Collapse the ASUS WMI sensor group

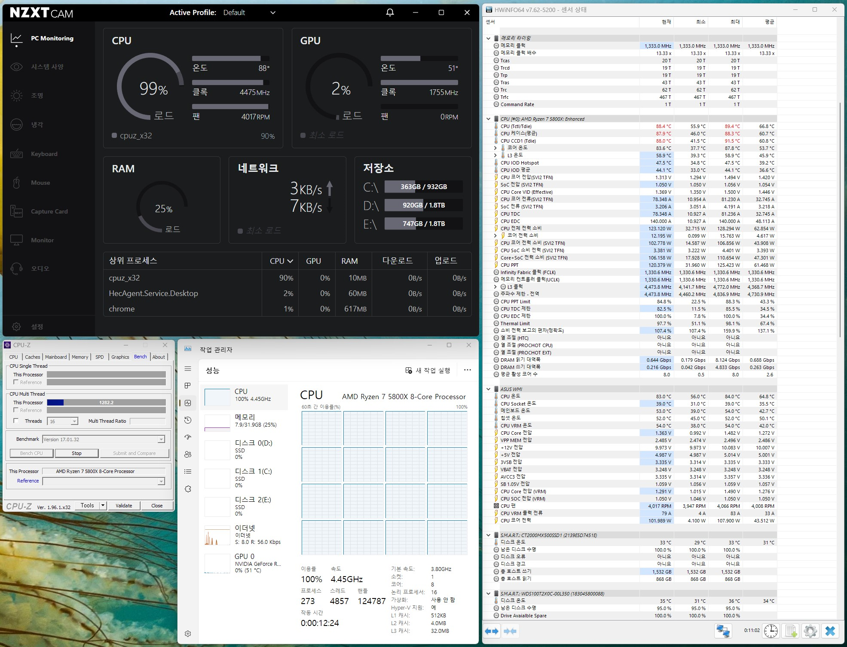[489, 389]
